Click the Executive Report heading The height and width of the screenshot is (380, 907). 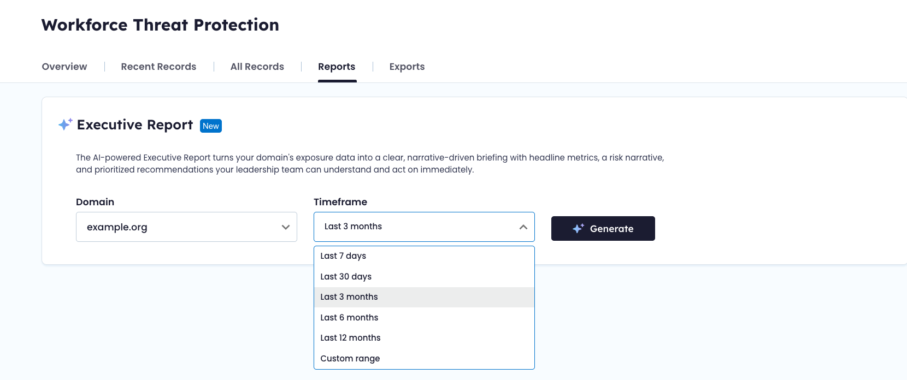(x=135, y=125)
